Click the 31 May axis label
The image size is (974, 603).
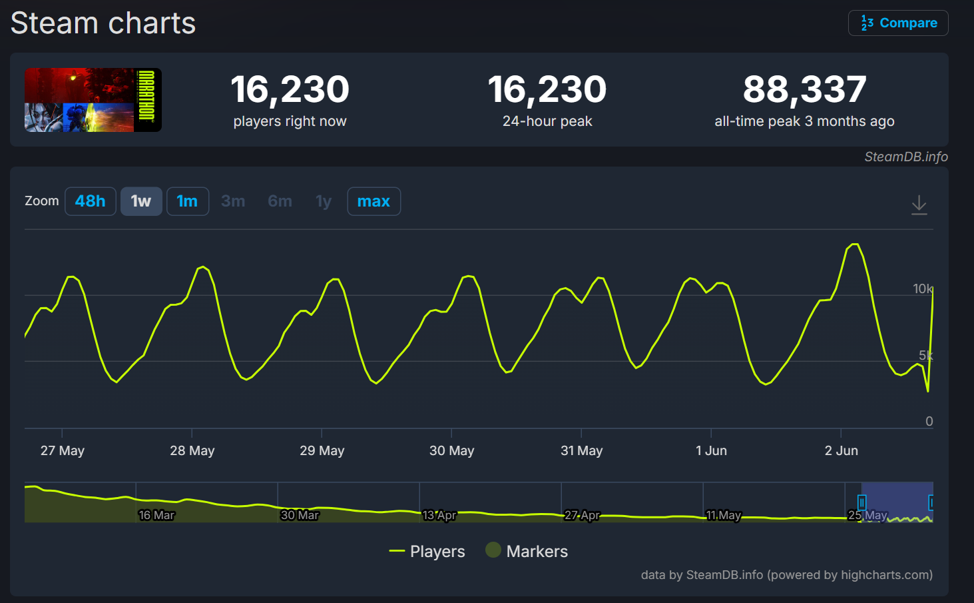tap(582, 450)
